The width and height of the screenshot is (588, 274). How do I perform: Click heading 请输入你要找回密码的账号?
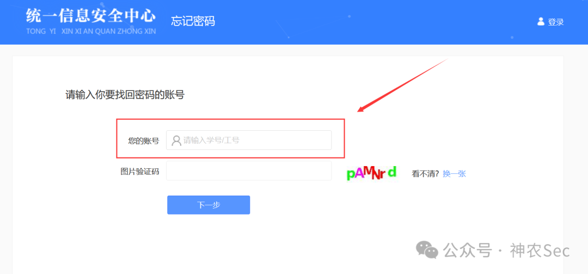click(x=125, y=95)
